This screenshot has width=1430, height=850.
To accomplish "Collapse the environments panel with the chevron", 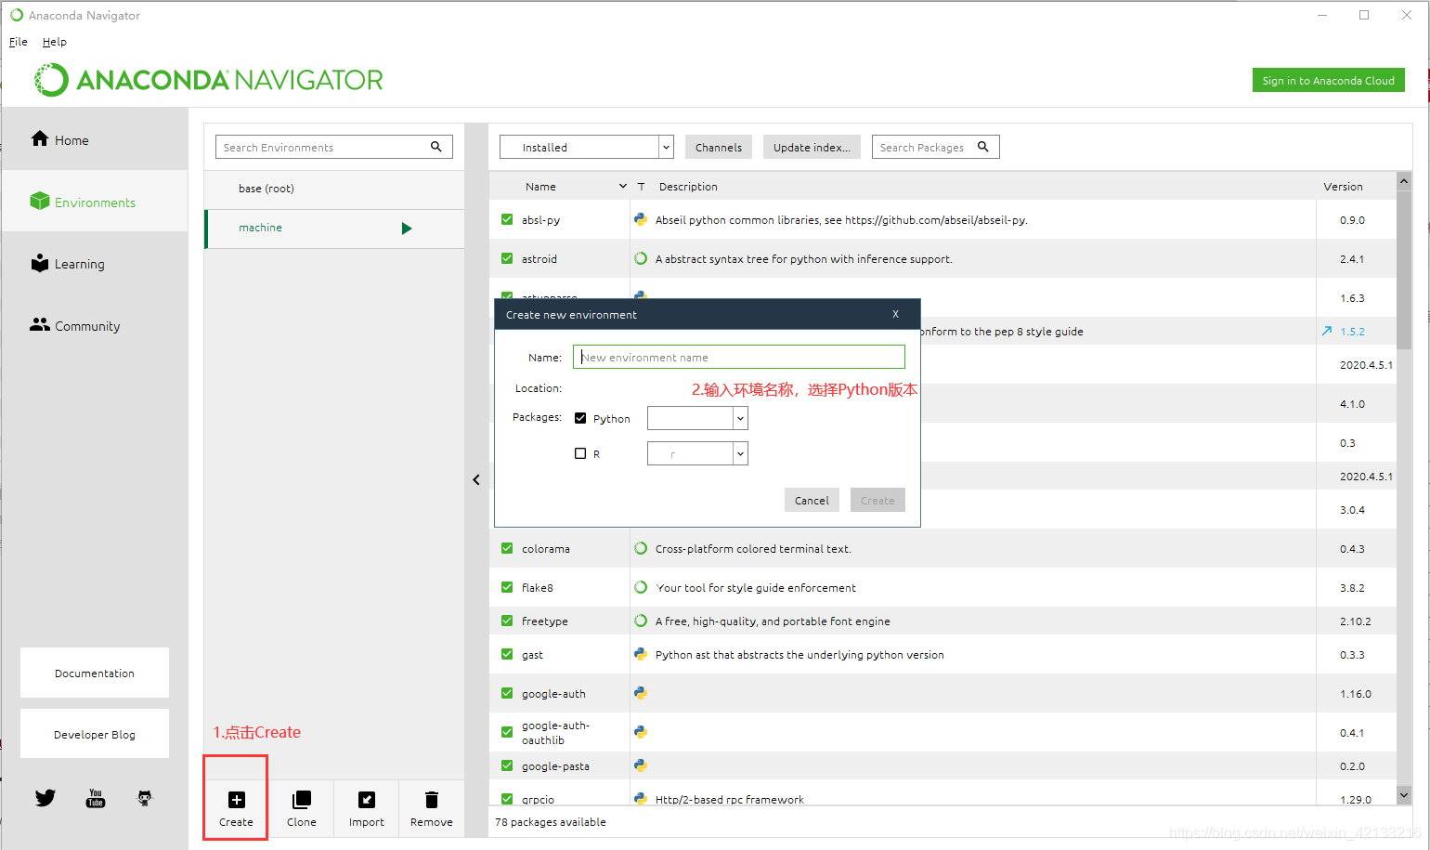I will click(476, 479).
